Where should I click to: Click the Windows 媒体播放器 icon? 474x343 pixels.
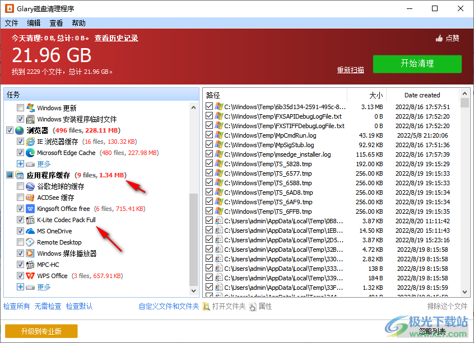[31, 253]
